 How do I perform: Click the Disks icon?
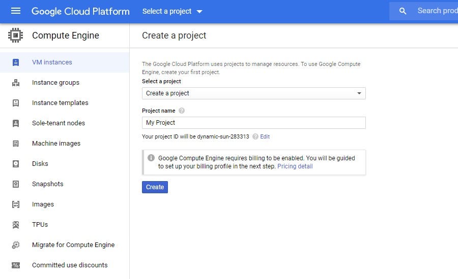pyautogui.click(x=16, y=164)
